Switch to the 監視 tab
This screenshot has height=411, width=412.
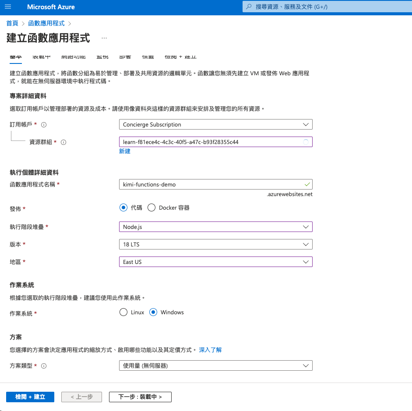click(102, 57)
